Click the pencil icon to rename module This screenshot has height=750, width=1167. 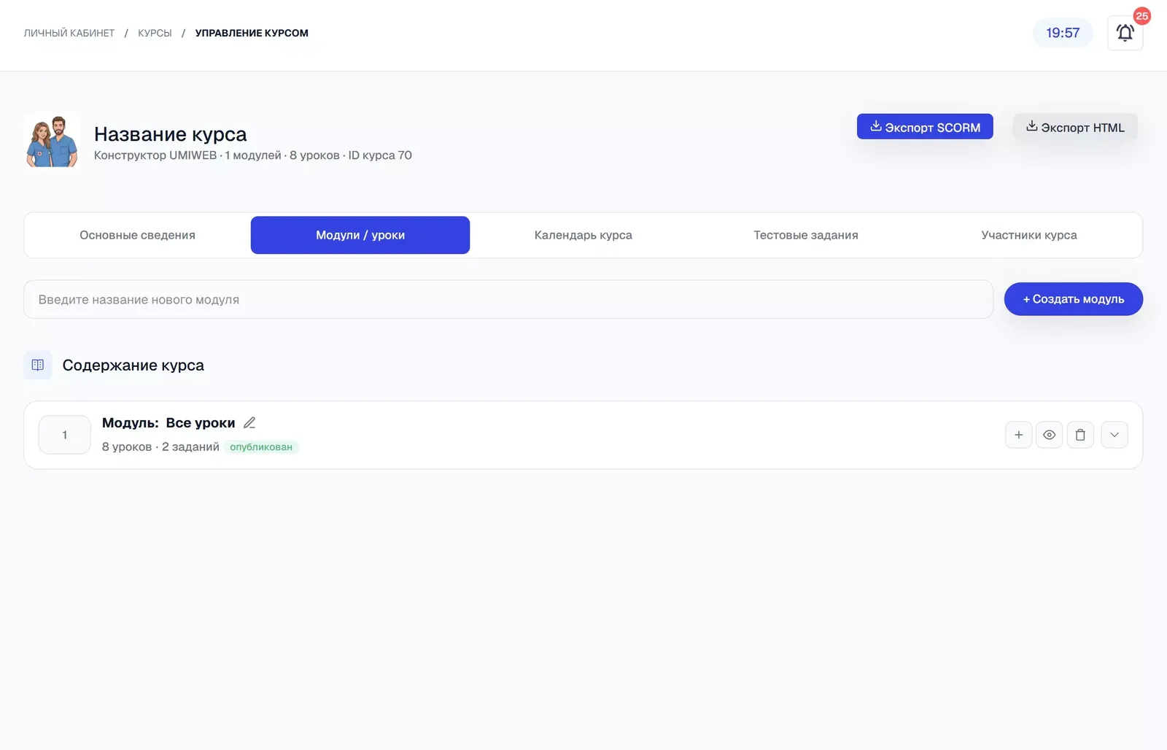(249, 422)
